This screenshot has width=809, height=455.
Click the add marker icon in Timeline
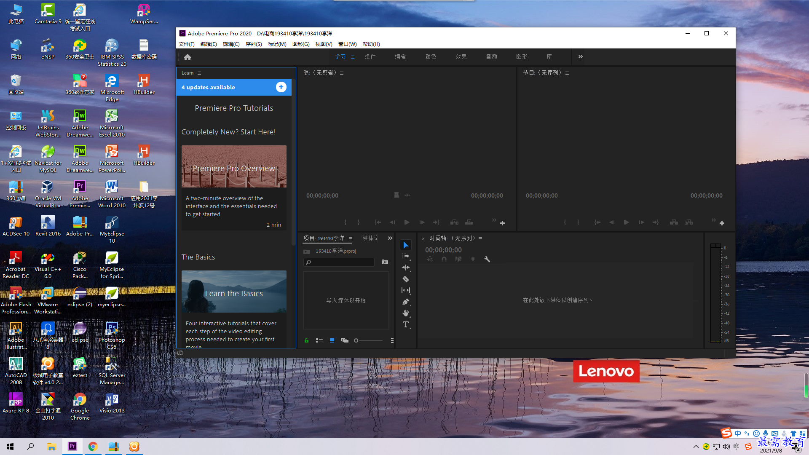(x=473, y=259)
